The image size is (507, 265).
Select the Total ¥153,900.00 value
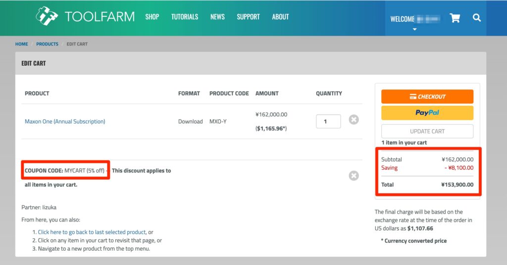(x=457, y=184)
